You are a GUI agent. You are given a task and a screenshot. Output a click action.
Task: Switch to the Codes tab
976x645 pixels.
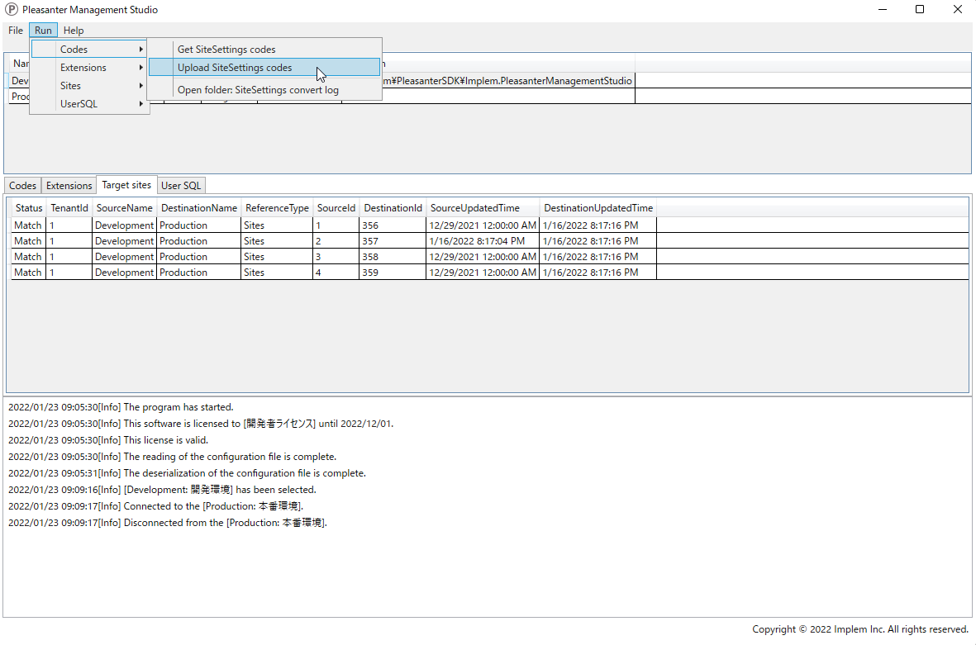tap(22, 185)
